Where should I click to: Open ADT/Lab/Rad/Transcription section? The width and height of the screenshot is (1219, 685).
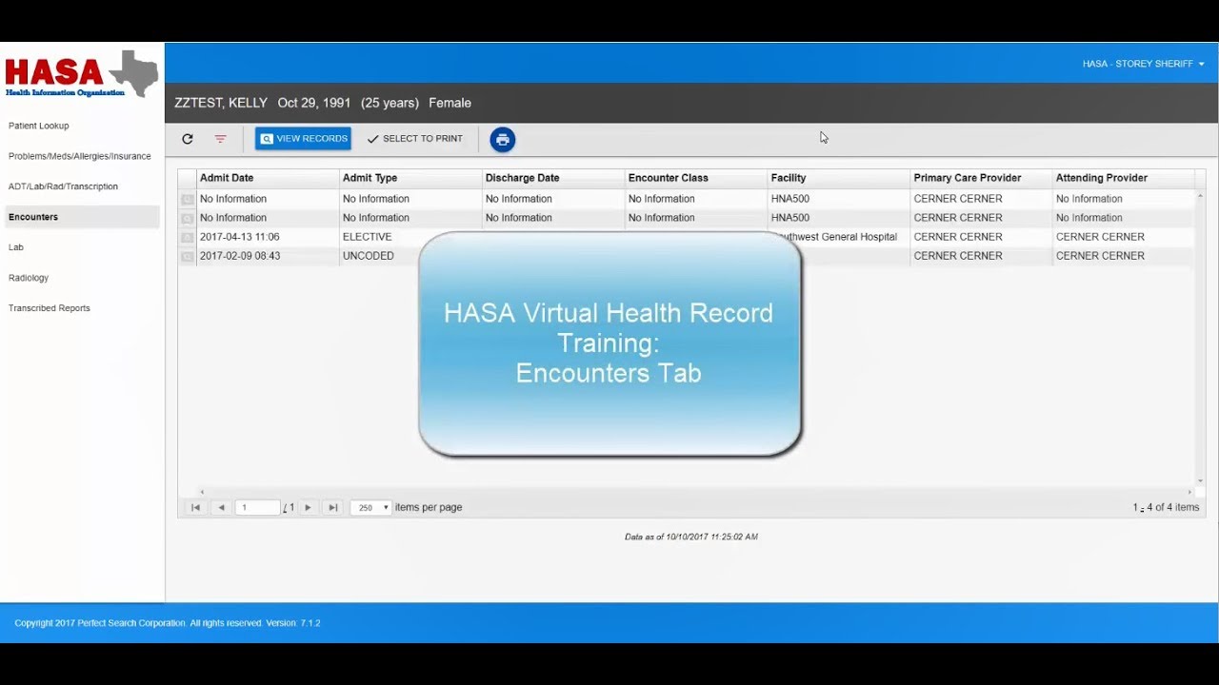click(x=64, y=186)
